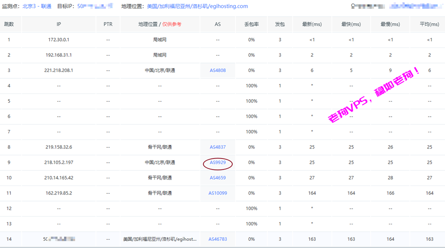Click the 100% loss value in hop 13
The width and height of the screenshot is (445, 248).
251,224
